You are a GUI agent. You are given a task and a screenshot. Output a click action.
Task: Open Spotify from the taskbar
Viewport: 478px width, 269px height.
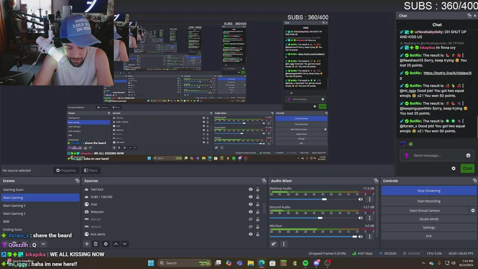pyautogui.click(x=305, y=263)
